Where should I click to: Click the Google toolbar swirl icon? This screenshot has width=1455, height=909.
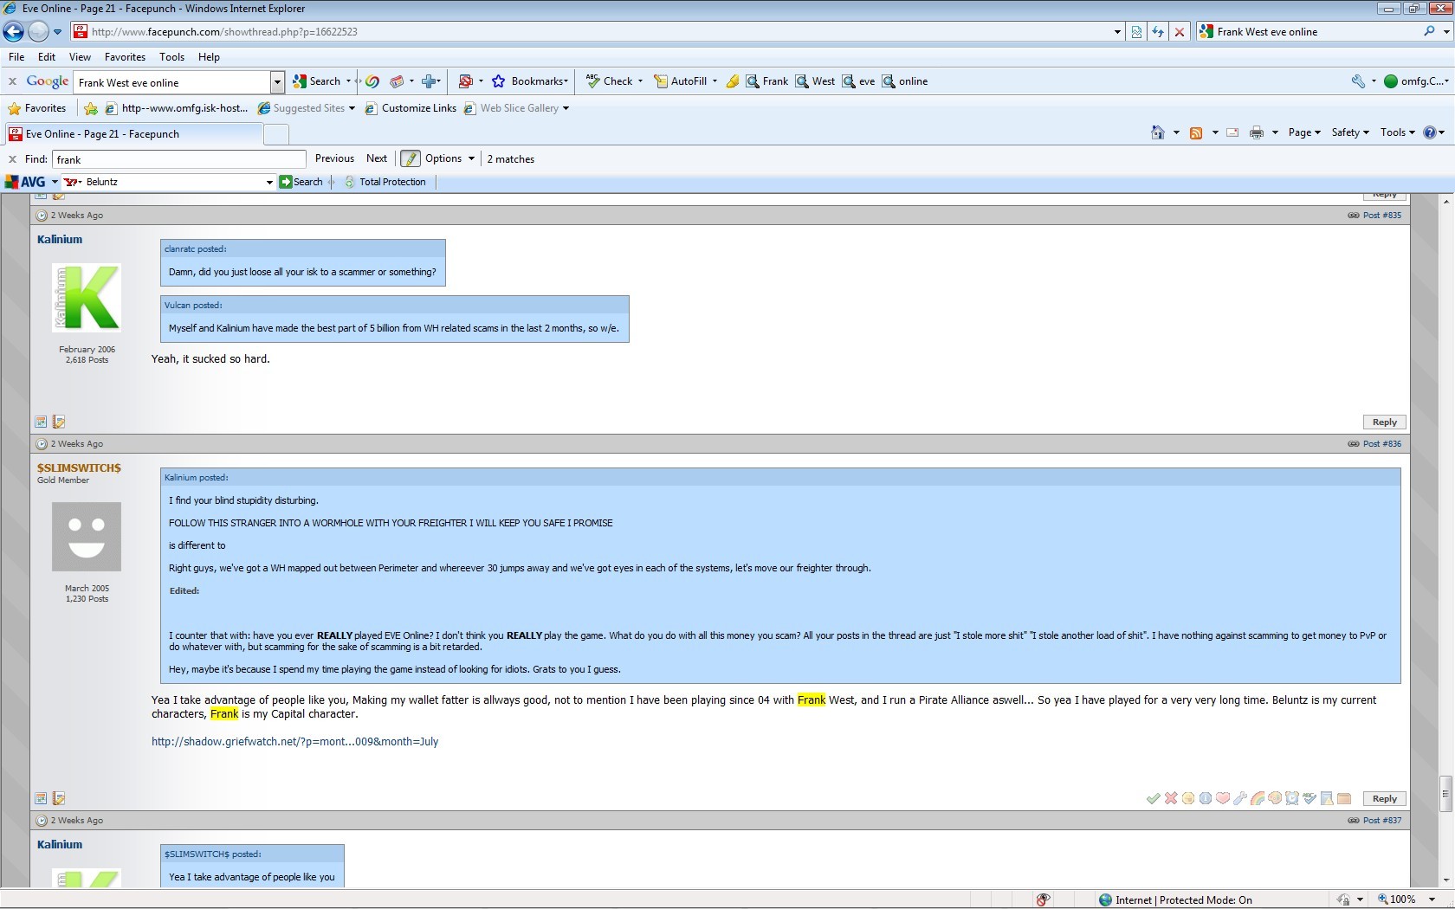(372, 81)
